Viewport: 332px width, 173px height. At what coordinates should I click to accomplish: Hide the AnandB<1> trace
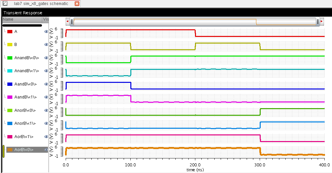click(46, 71)
